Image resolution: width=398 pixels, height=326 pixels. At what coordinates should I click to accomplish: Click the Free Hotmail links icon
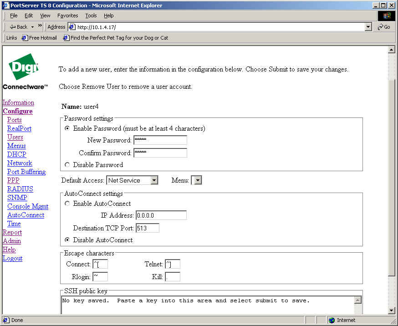[25, 38]
